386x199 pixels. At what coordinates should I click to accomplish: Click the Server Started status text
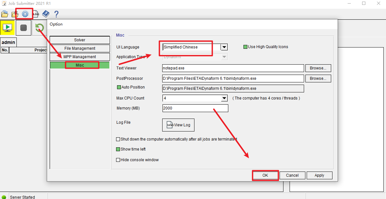22,197
